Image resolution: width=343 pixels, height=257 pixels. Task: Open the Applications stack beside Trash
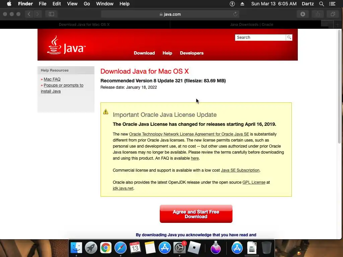pos(237,248)
